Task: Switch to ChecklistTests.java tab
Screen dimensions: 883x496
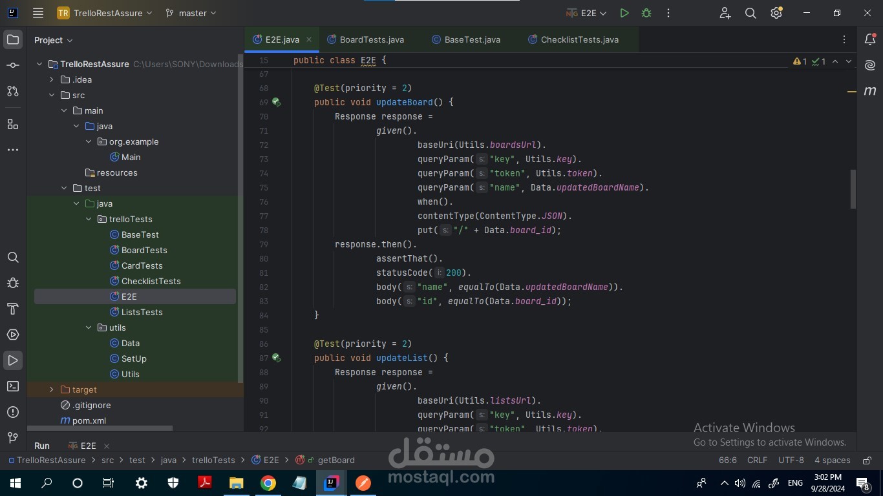Action: pyautogui.click(x=573, y=39)
